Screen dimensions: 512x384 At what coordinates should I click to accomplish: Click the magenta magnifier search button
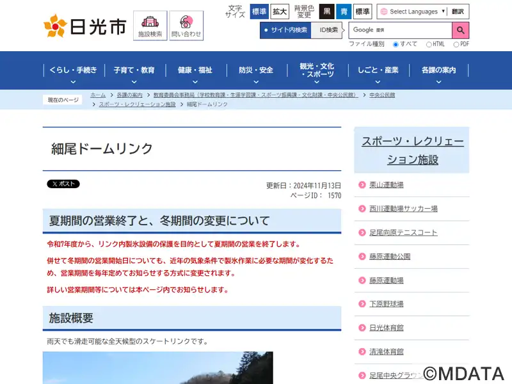pos(460,30)
